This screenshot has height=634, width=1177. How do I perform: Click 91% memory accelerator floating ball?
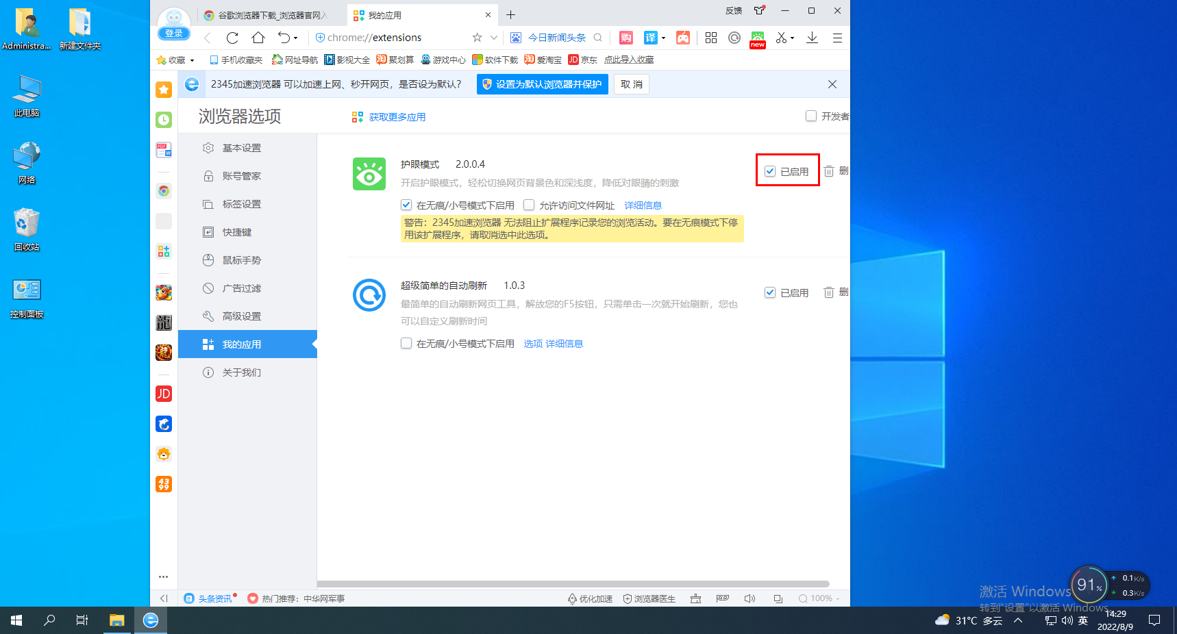tap(1089, 585)
